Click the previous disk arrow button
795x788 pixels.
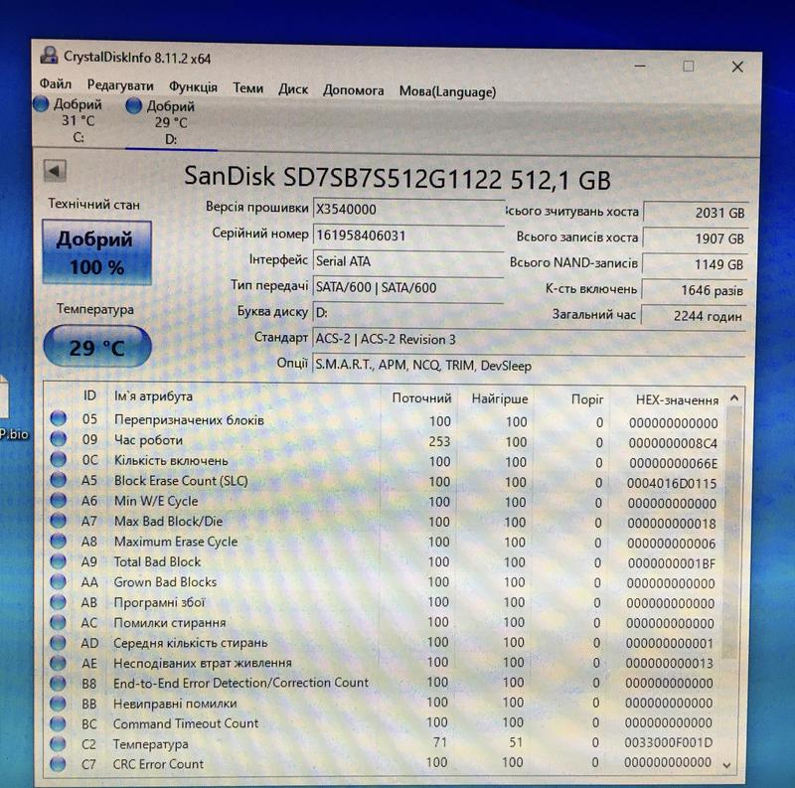[55, 172]
